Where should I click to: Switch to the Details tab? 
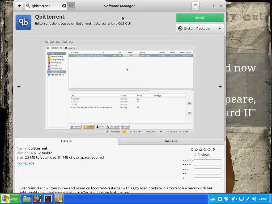(66, 141)
